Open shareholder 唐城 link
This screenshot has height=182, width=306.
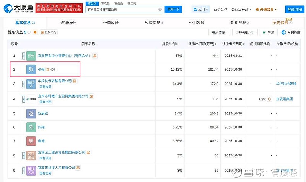41,141
